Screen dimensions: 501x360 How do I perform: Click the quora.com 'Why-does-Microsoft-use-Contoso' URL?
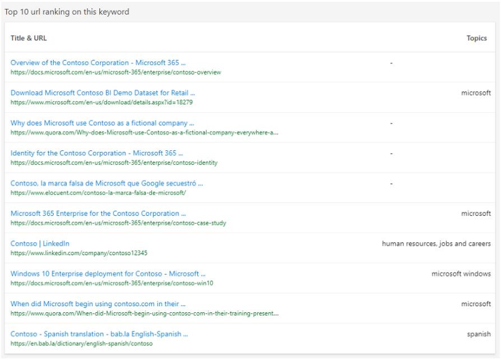click(x=145, y=132)
